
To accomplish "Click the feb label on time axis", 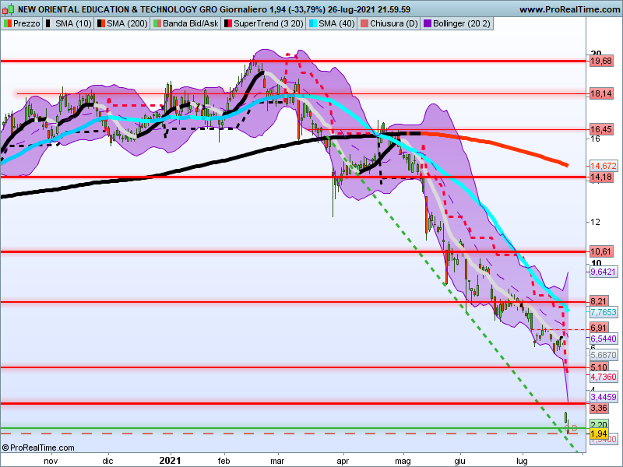I will tap(224, 461).
